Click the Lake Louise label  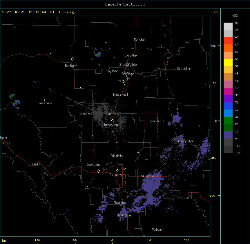(5, 140)
